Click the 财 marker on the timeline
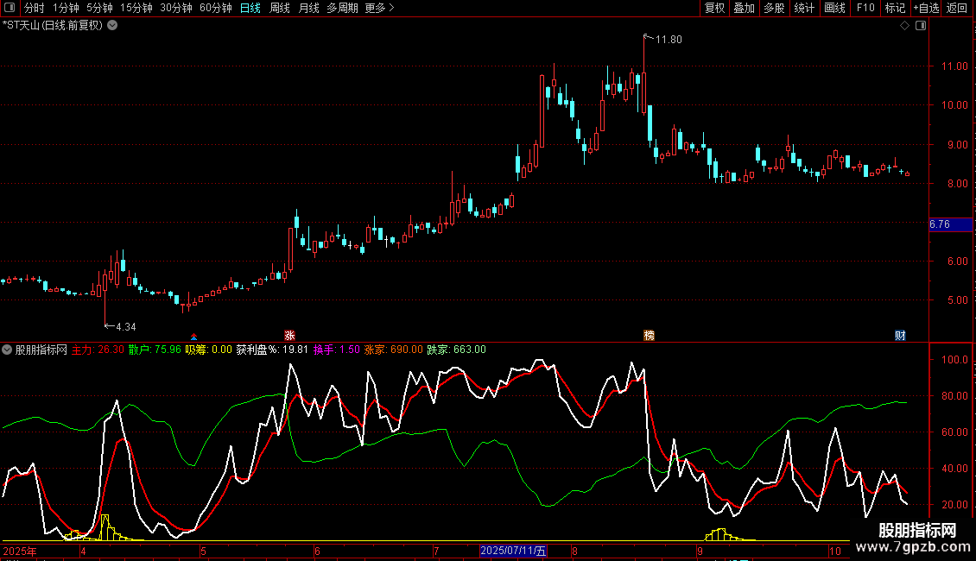The width and height of the screenshot is (976, 561). [900, 335]
